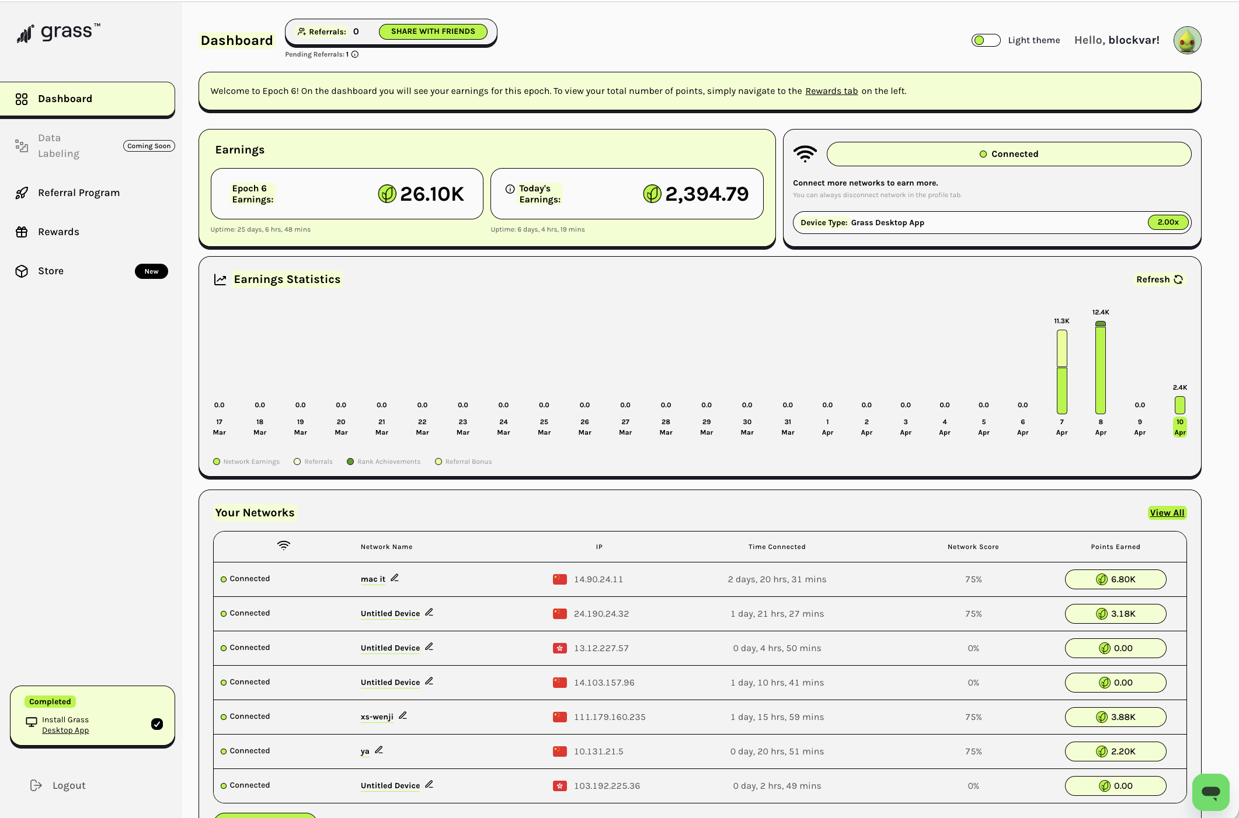Open the chat support widget
The image size is (1239, 818).
1210,792
